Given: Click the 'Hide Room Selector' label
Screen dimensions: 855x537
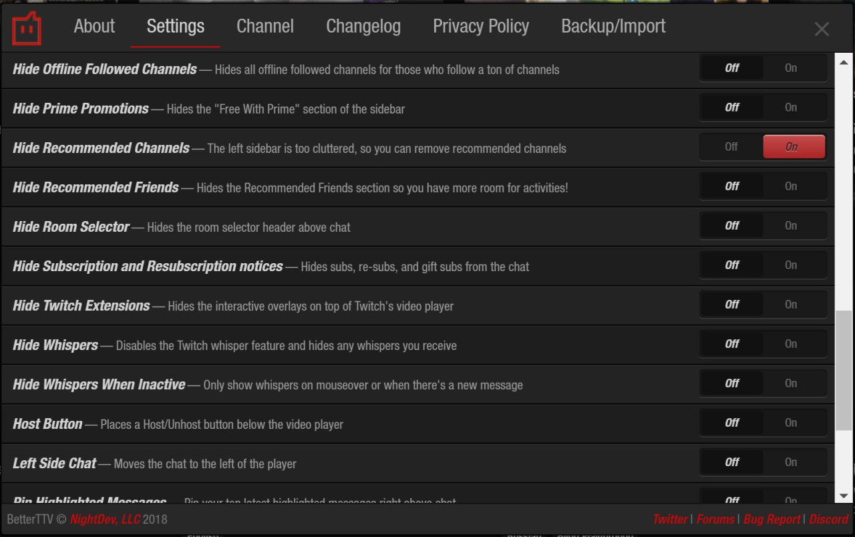Looking at the screenshot, I should 71,226.
